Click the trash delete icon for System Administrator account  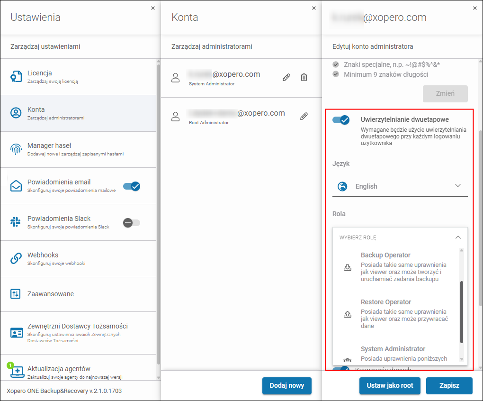click(304, 77)
